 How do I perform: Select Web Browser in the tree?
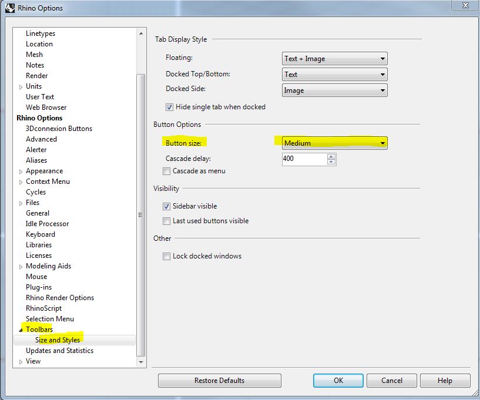point(46,107)
